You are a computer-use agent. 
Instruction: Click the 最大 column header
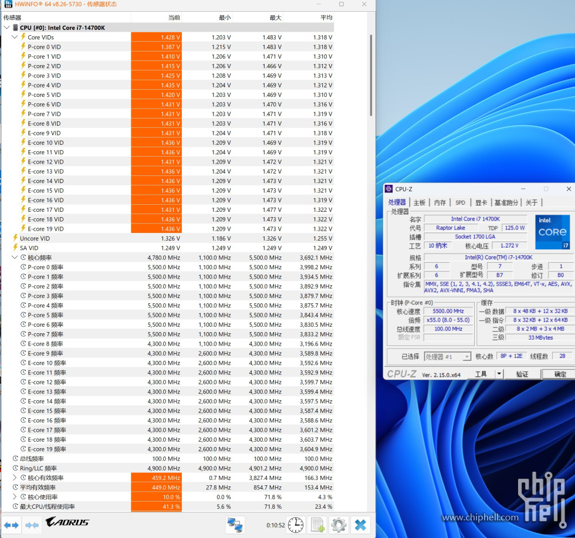[x=258, y=17]
